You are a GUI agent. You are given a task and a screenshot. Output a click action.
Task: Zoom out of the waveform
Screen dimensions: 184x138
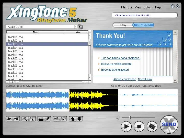[x=32, y=119]
